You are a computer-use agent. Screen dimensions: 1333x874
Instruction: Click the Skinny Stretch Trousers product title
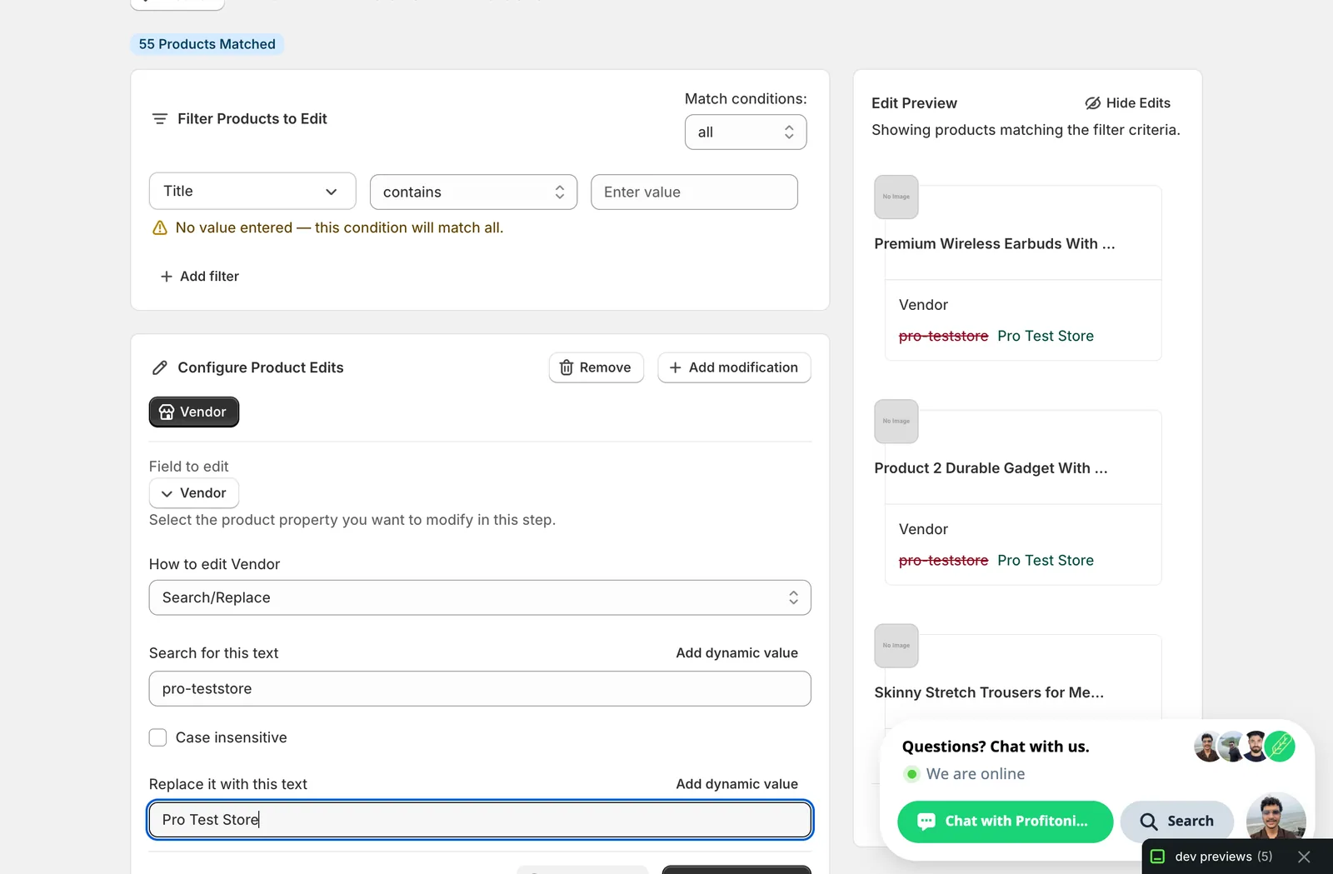coord(989,692)
